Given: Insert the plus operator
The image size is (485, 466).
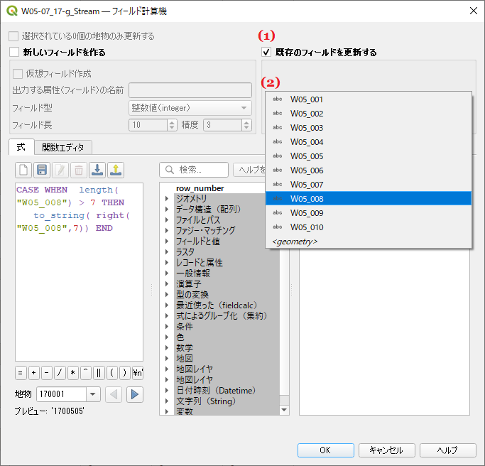Looking at the screenshot, I should pos(33,373).
